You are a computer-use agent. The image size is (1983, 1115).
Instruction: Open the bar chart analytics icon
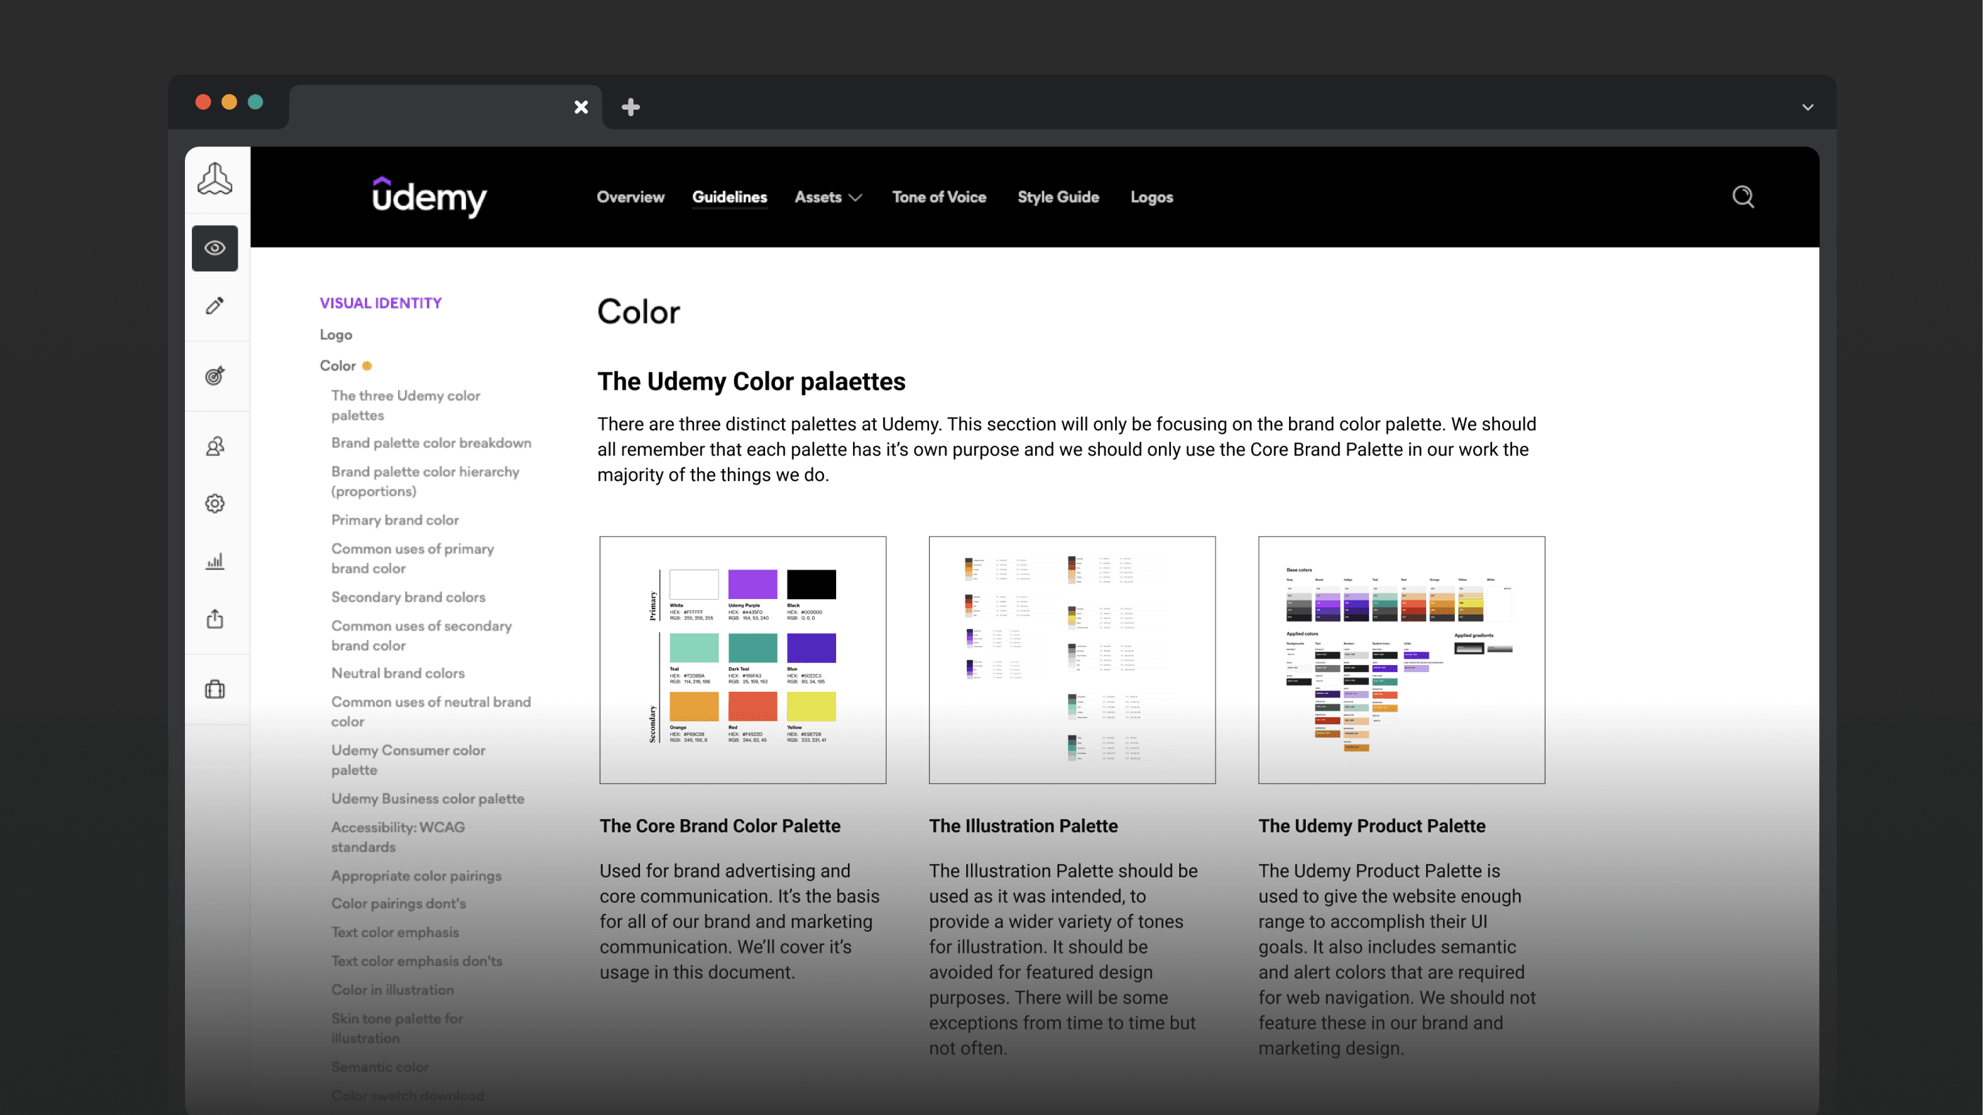point(214,561)
